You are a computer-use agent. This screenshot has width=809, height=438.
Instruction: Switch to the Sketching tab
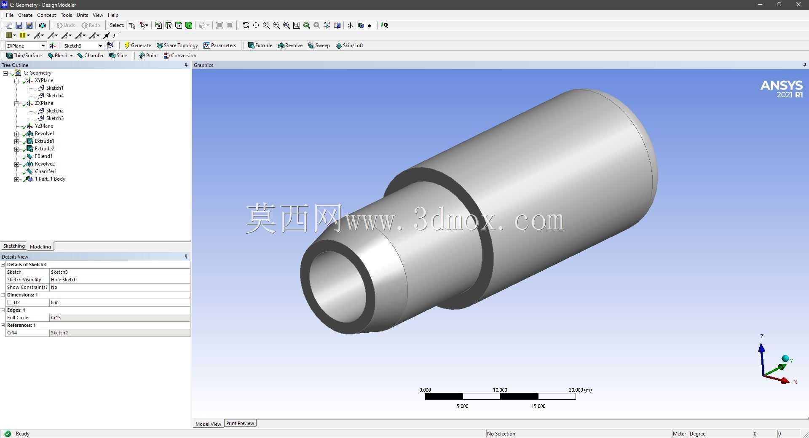[x=14, y=246]
